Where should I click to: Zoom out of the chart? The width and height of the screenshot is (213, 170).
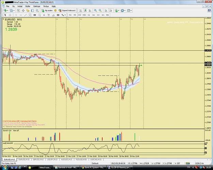[x=100, y=11]
